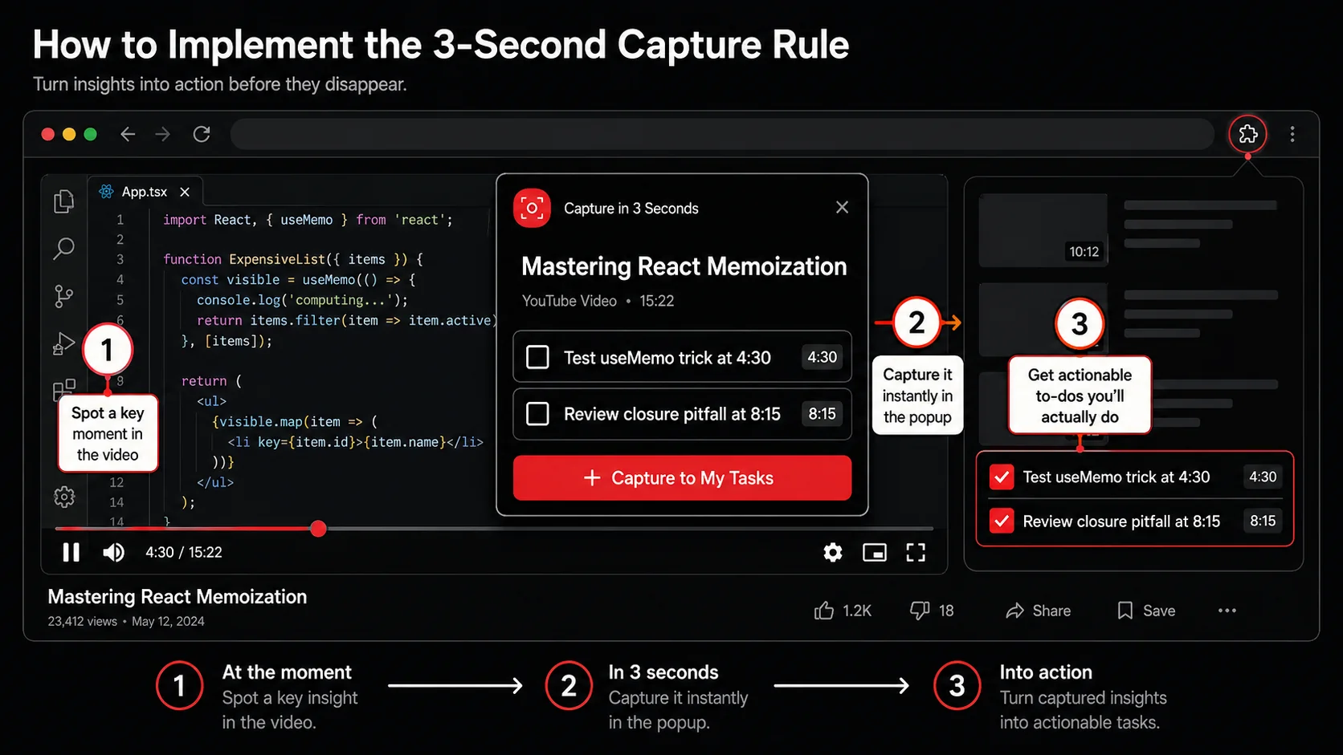Check the popup's Review closure pitfall checkbox
Image resolution: width=1343 pixels, height=755 pixels.
537,413
